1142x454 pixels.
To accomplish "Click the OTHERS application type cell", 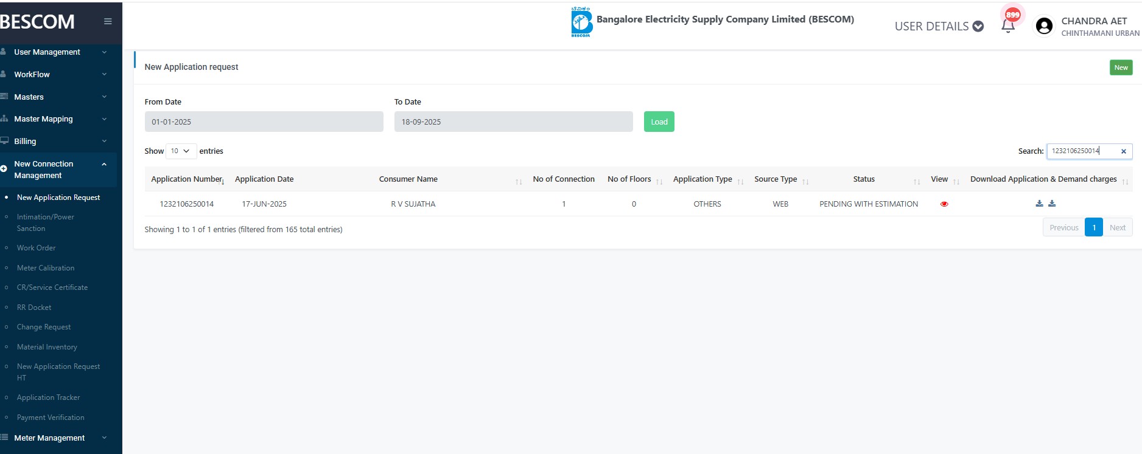I will click(x=707, y=204).
